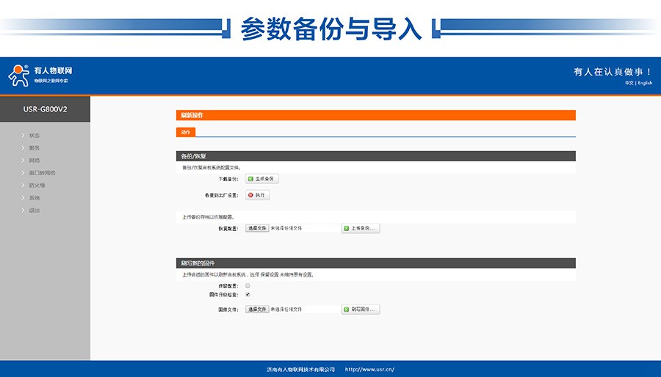Screen dimensions: 661x377
Task: Click the 刷新操作 orange header
Action: (375, 115)
